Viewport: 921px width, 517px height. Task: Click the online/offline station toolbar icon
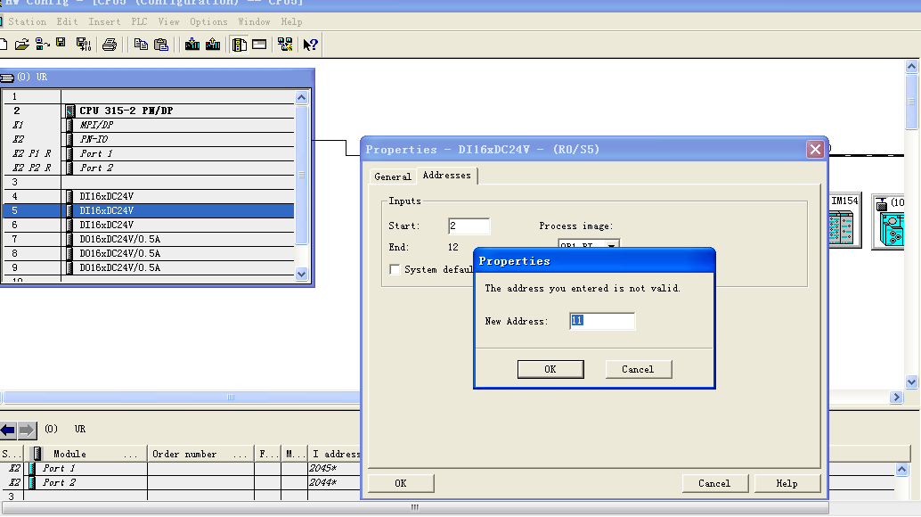(x=42, y=45)
